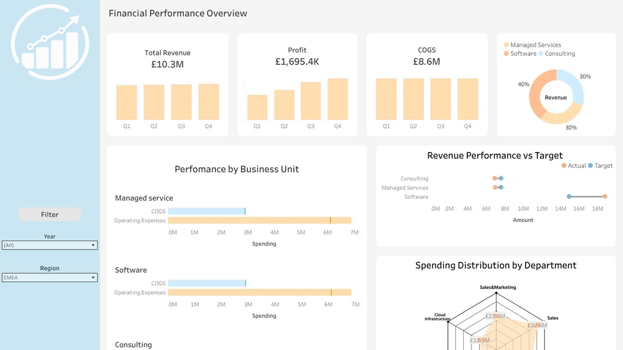Click the £10.3M Total Revenue value
623x350 pixels.
point(168,64)
